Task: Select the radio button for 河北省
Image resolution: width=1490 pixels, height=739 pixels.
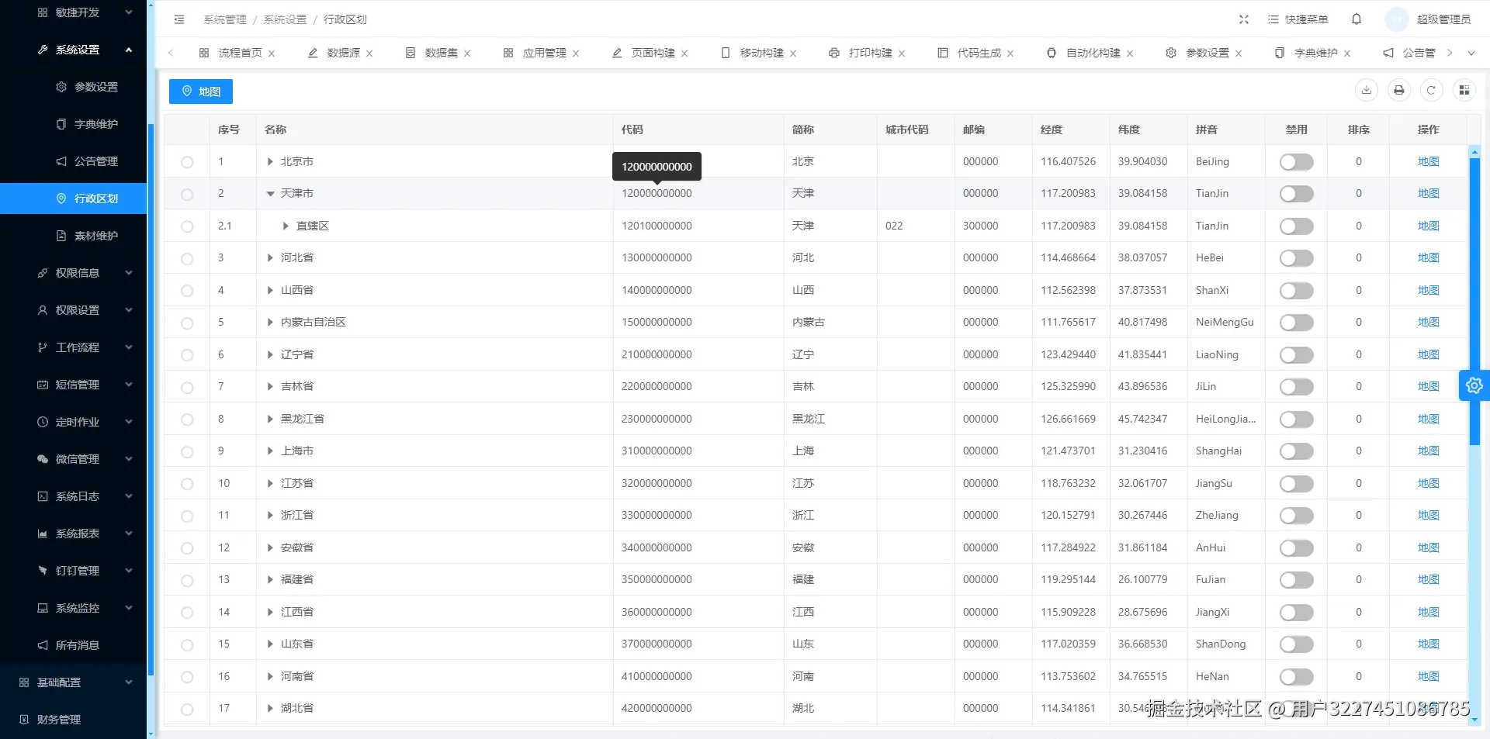Action: (x=187, y=258)
